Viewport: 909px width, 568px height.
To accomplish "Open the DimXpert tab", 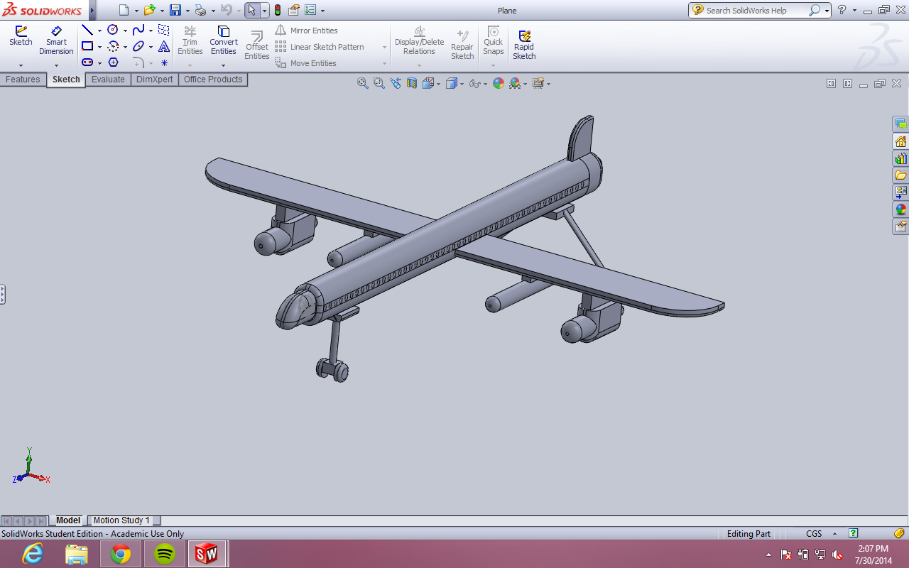I will pyautogui.click(x=154, y=80).
